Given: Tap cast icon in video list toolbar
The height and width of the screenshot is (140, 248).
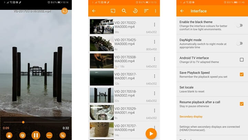Looking at the screenshot, I should [113, 11].
